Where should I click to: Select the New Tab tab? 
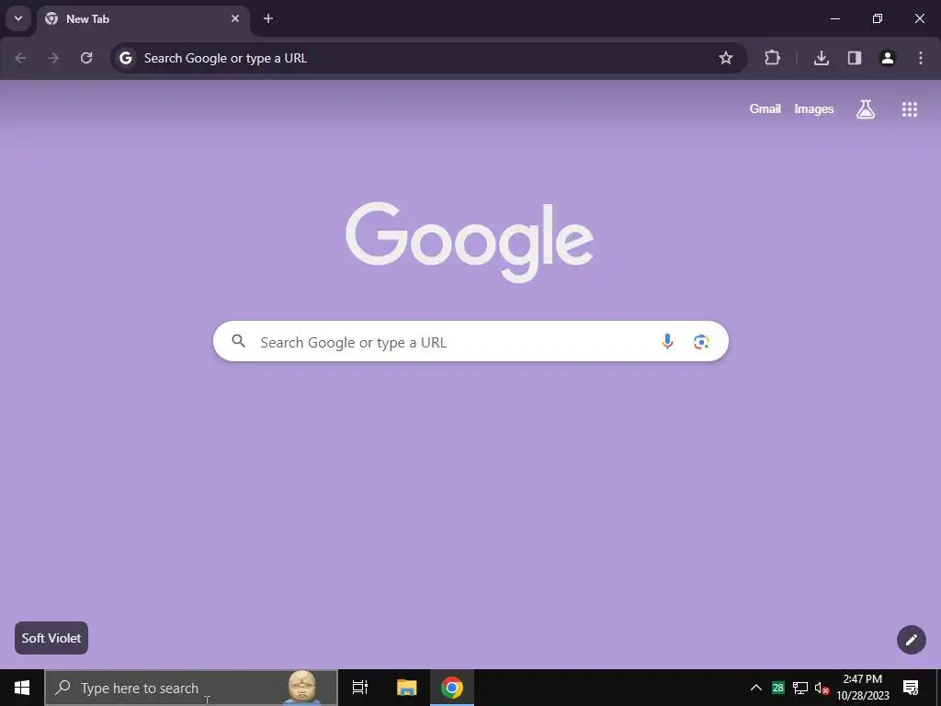tap(142, 19)
